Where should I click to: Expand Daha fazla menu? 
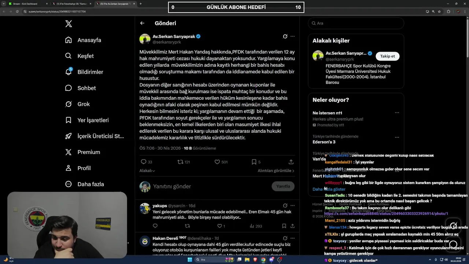coord(85,184)
